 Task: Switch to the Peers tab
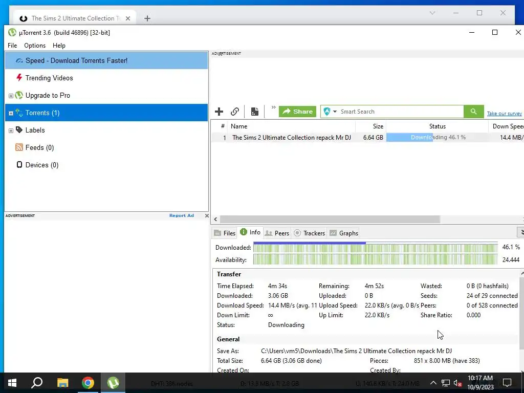pyautogui.click(x=277, y=233)
